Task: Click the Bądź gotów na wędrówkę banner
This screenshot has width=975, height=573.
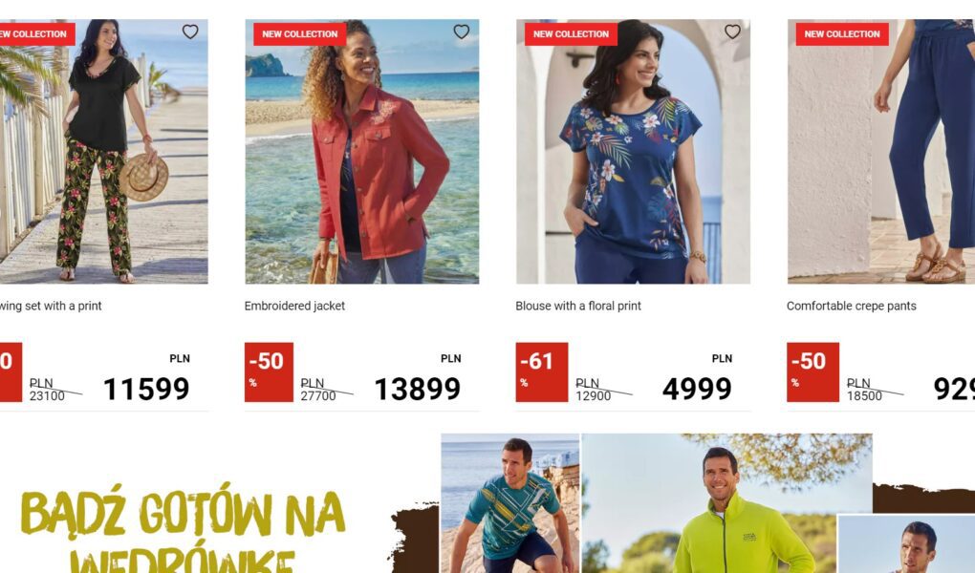Action: [183, 528]
